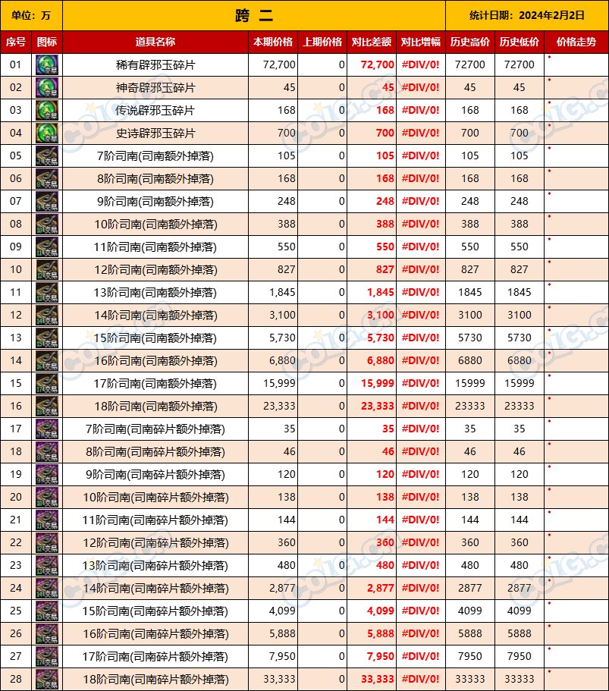Viewport: 609px width, 691px height.
Task: Select the 10阶司南(司南额外掉落) item icon
Action: click(47, 225)
